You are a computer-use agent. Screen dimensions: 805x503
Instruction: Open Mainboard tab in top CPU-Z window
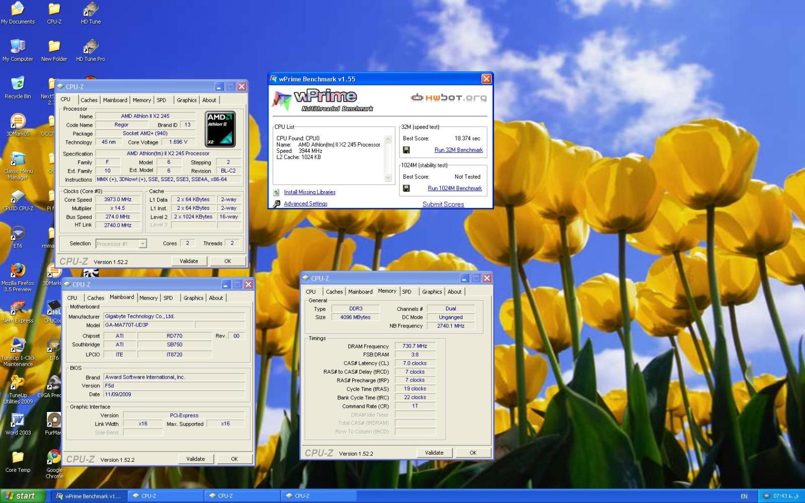[x=115, y=100]
